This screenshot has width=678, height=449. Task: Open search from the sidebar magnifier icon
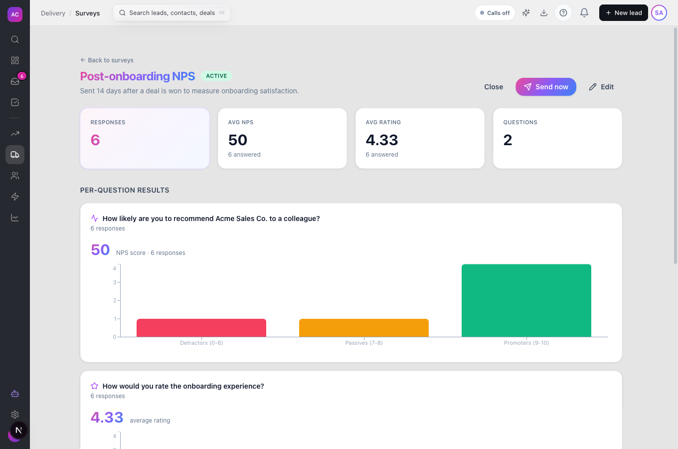coord(15,39)
